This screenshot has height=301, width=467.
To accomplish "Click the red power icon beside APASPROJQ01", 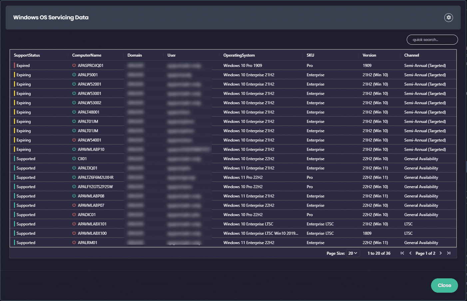I will click(x=74, y=66).
